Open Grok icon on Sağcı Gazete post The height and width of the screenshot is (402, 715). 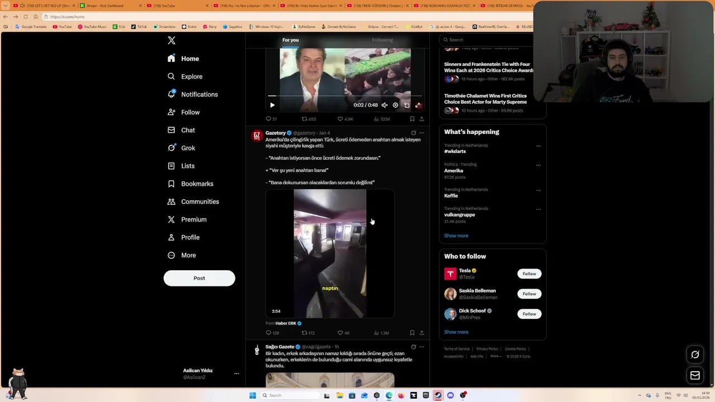coord(413,347)
